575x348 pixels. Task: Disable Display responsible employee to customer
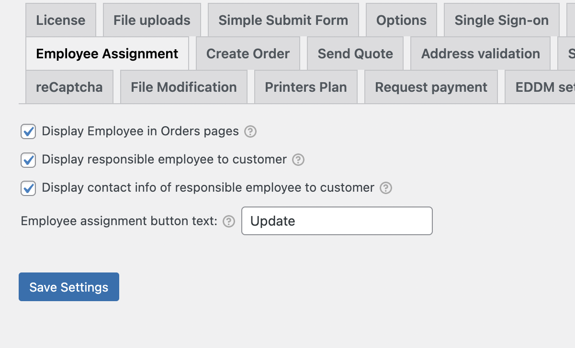pos(28,160)
